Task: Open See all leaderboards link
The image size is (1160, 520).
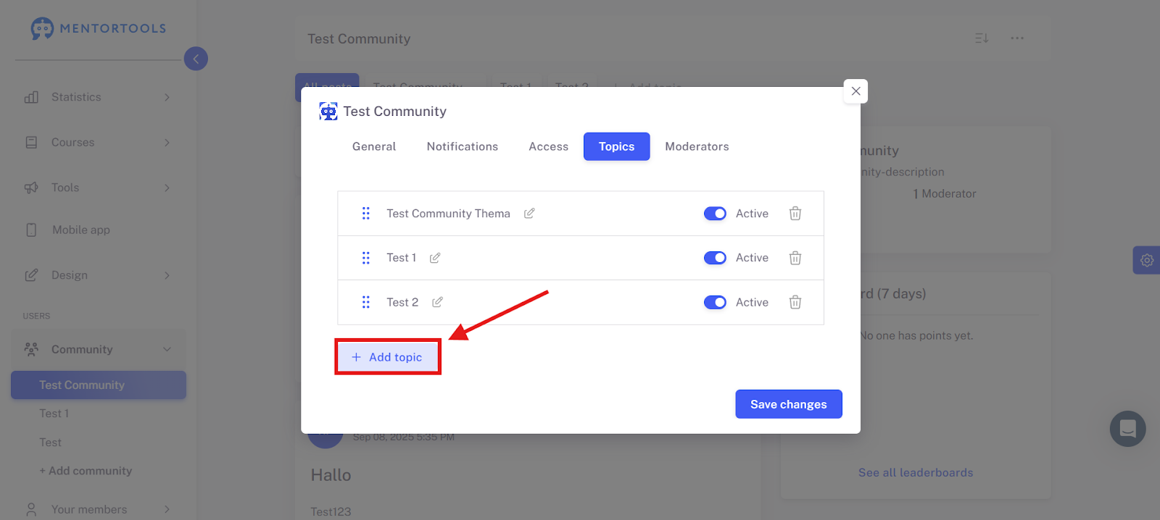Action: tap(916, 473)
